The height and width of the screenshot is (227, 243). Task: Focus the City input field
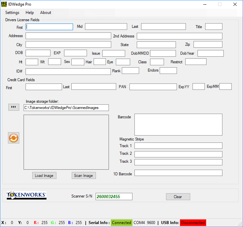(68, 44)
